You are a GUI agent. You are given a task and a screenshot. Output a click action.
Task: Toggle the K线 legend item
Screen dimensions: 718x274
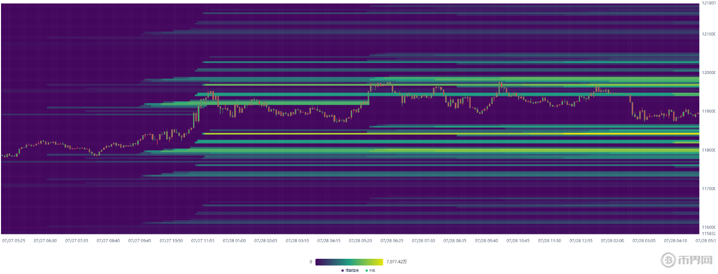pos(369,270)
